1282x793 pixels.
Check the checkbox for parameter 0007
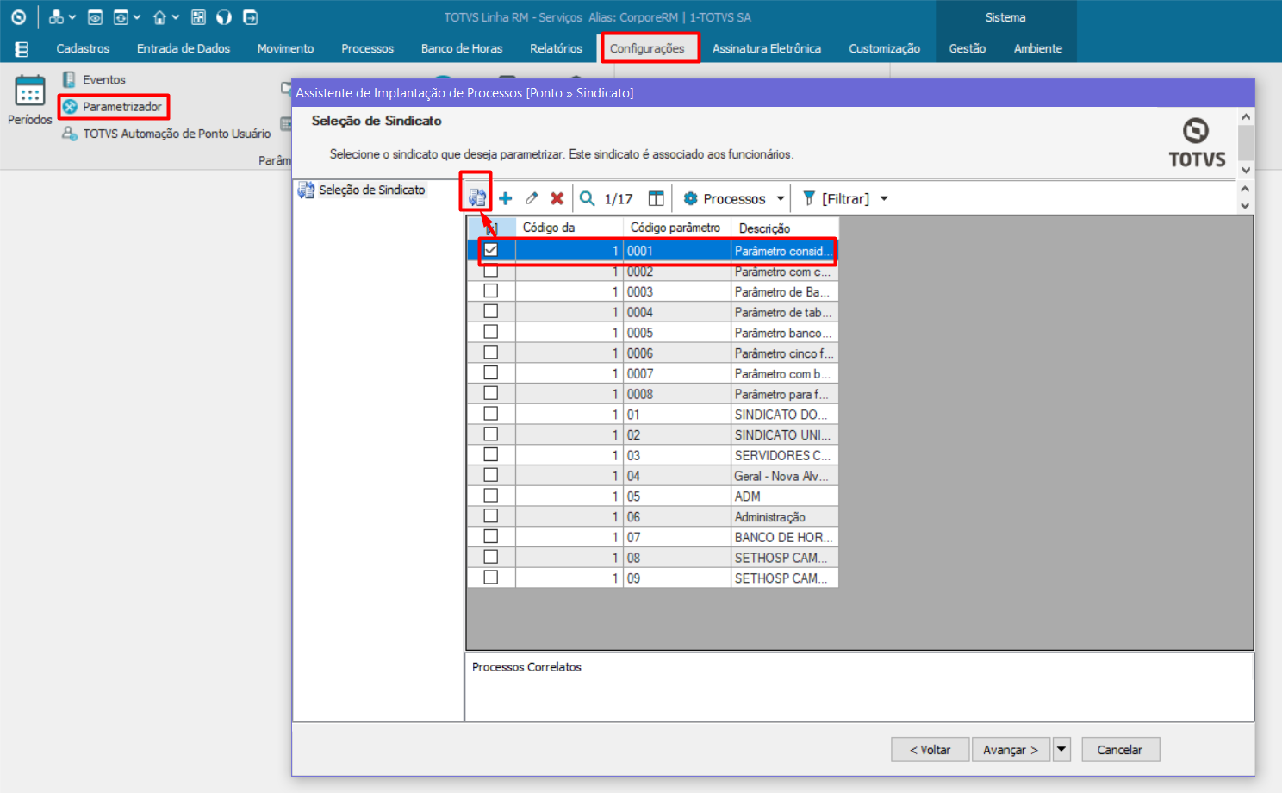click(491, 373)
